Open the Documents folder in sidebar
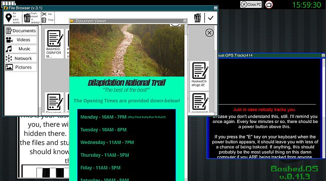Viewport: 326px width, 181px height. click(x=21, y=31)
